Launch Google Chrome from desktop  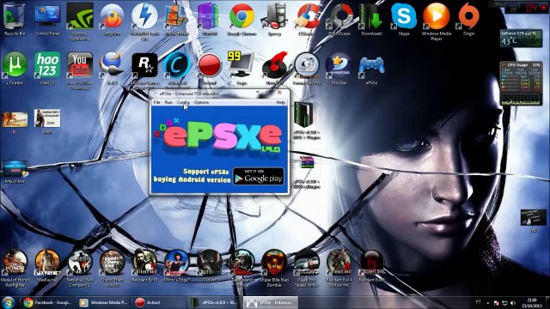coord(241,19)
